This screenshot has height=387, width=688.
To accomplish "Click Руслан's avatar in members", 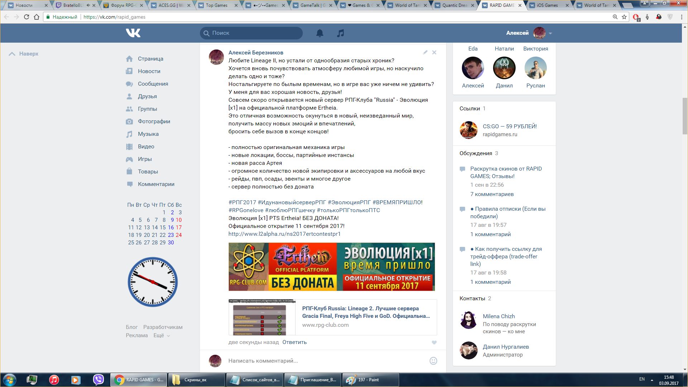I will (535, 68).
